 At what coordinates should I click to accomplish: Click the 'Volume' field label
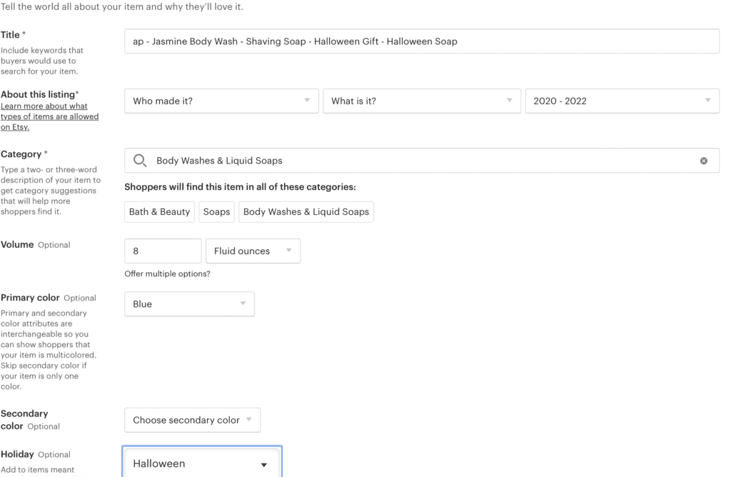click(x=17, y=245)
